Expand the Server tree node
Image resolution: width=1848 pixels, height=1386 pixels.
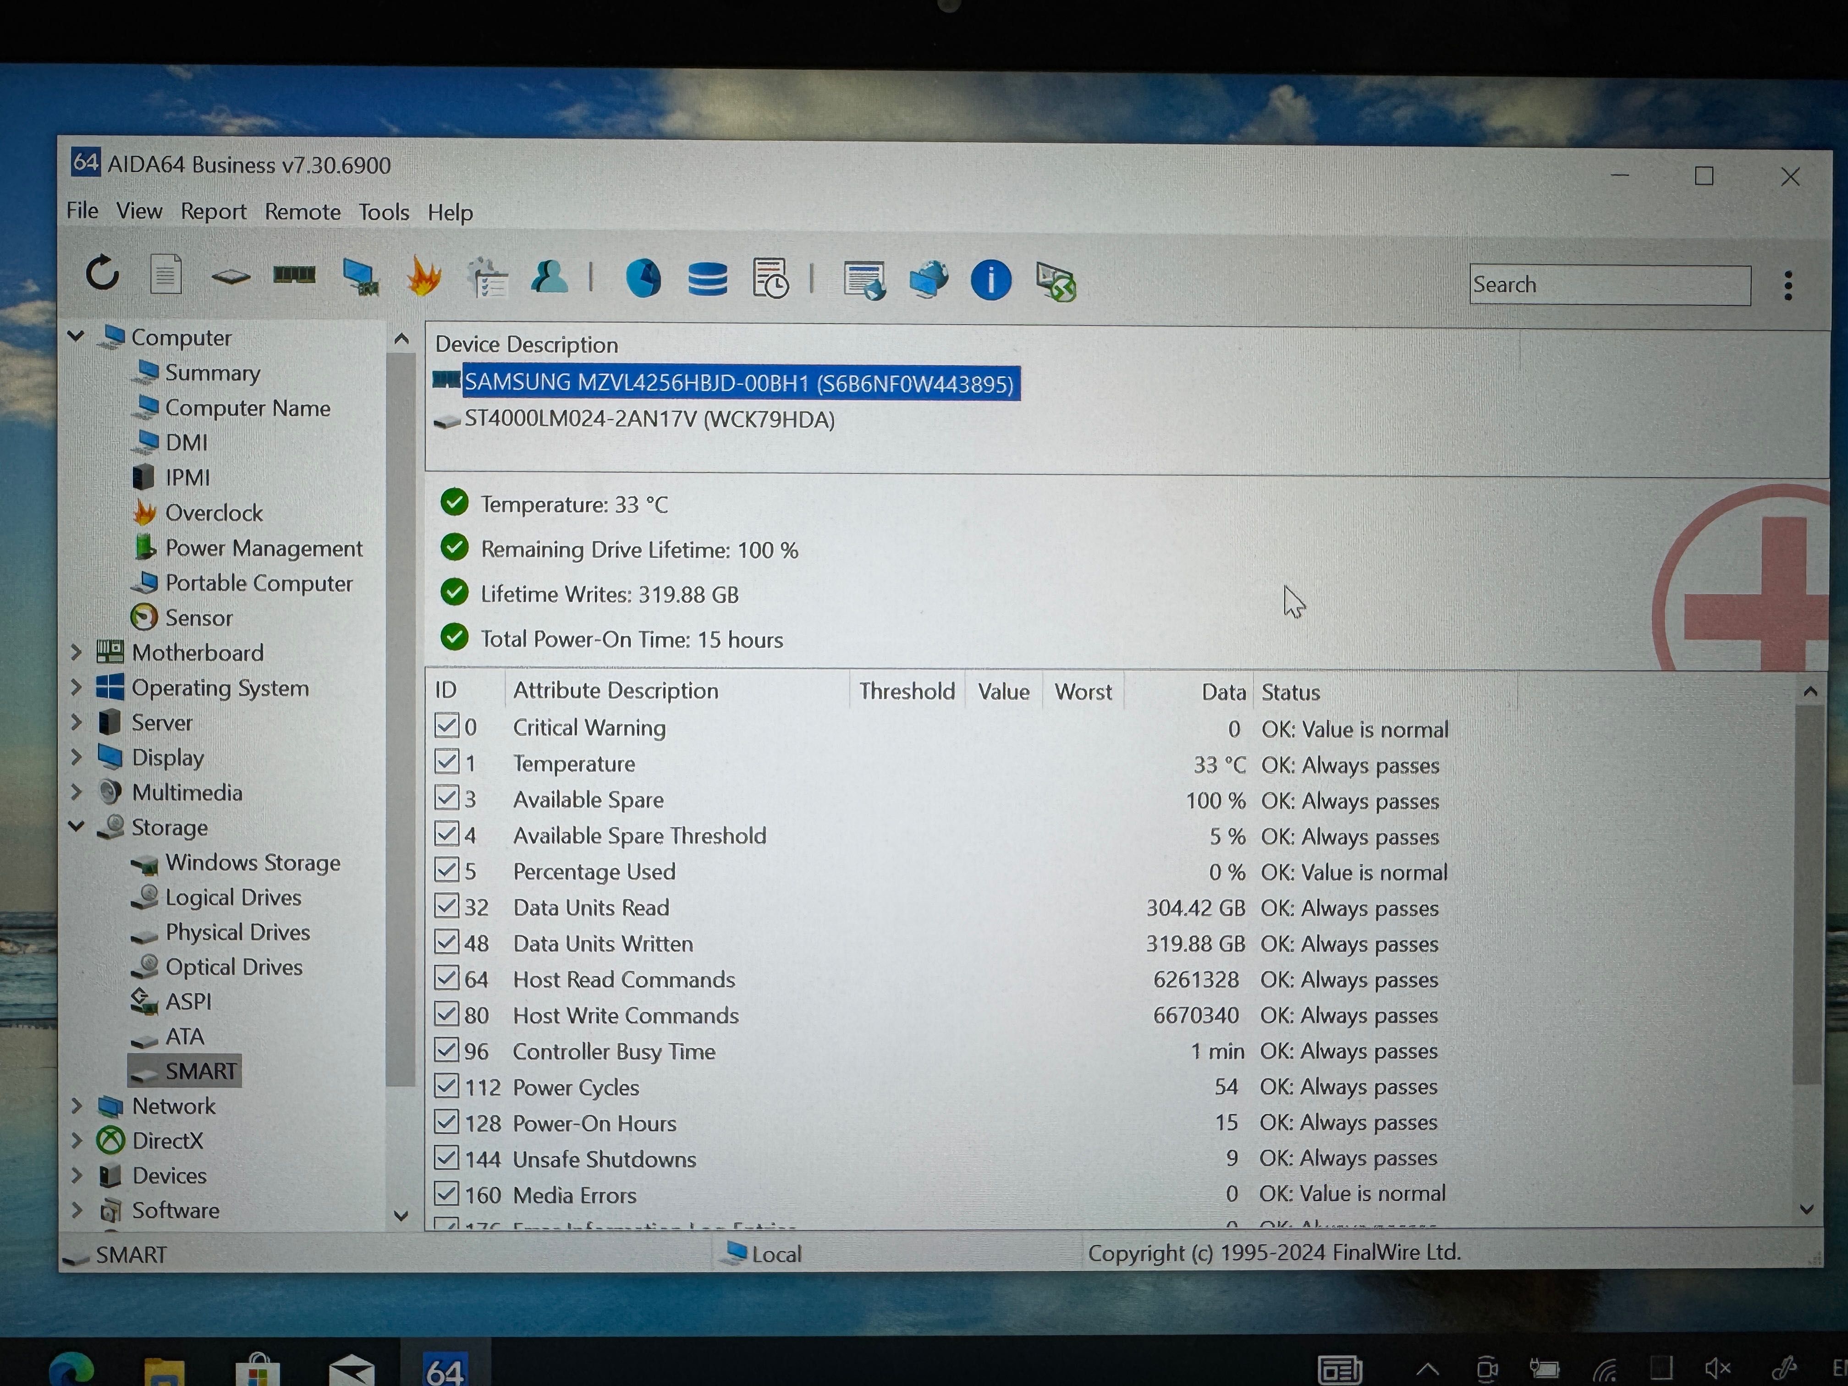(76, 722)
